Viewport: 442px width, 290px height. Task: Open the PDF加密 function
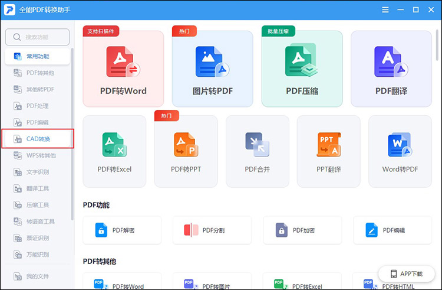[x=302, y=230]
